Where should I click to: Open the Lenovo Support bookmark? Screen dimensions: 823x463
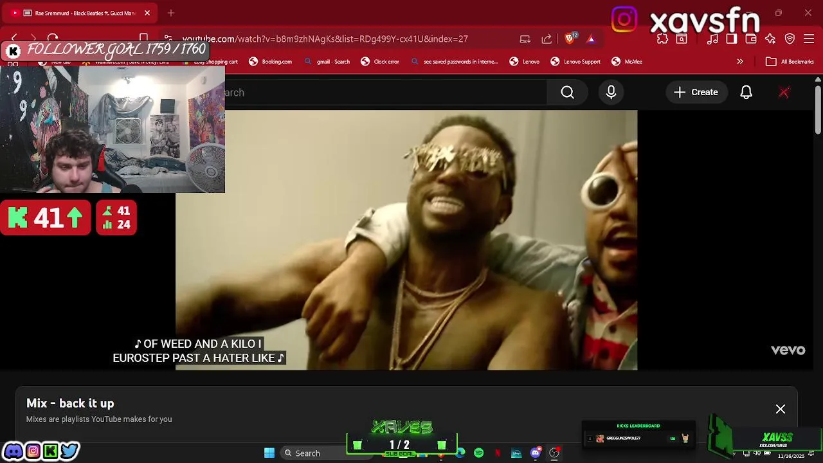pos(575,62)
